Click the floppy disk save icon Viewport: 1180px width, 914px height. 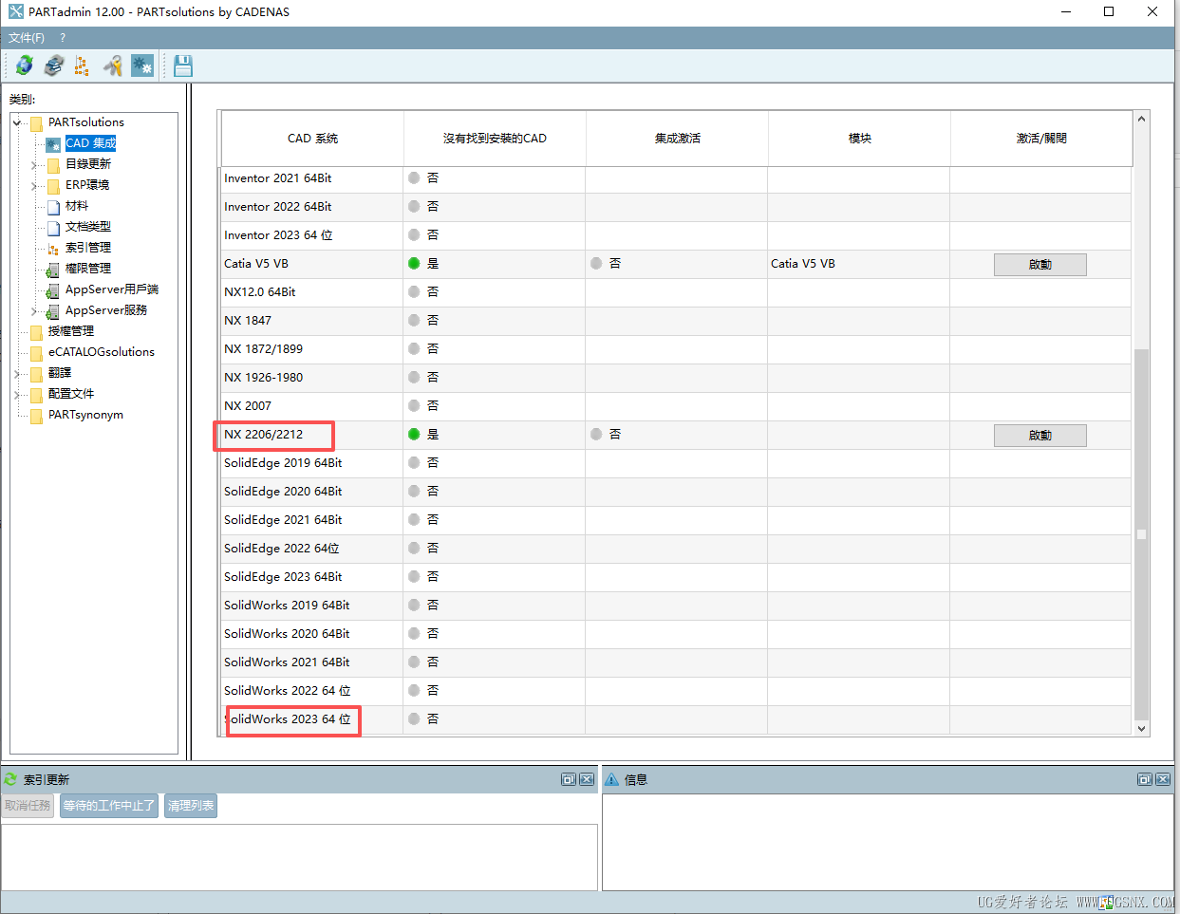pos(183,65)
